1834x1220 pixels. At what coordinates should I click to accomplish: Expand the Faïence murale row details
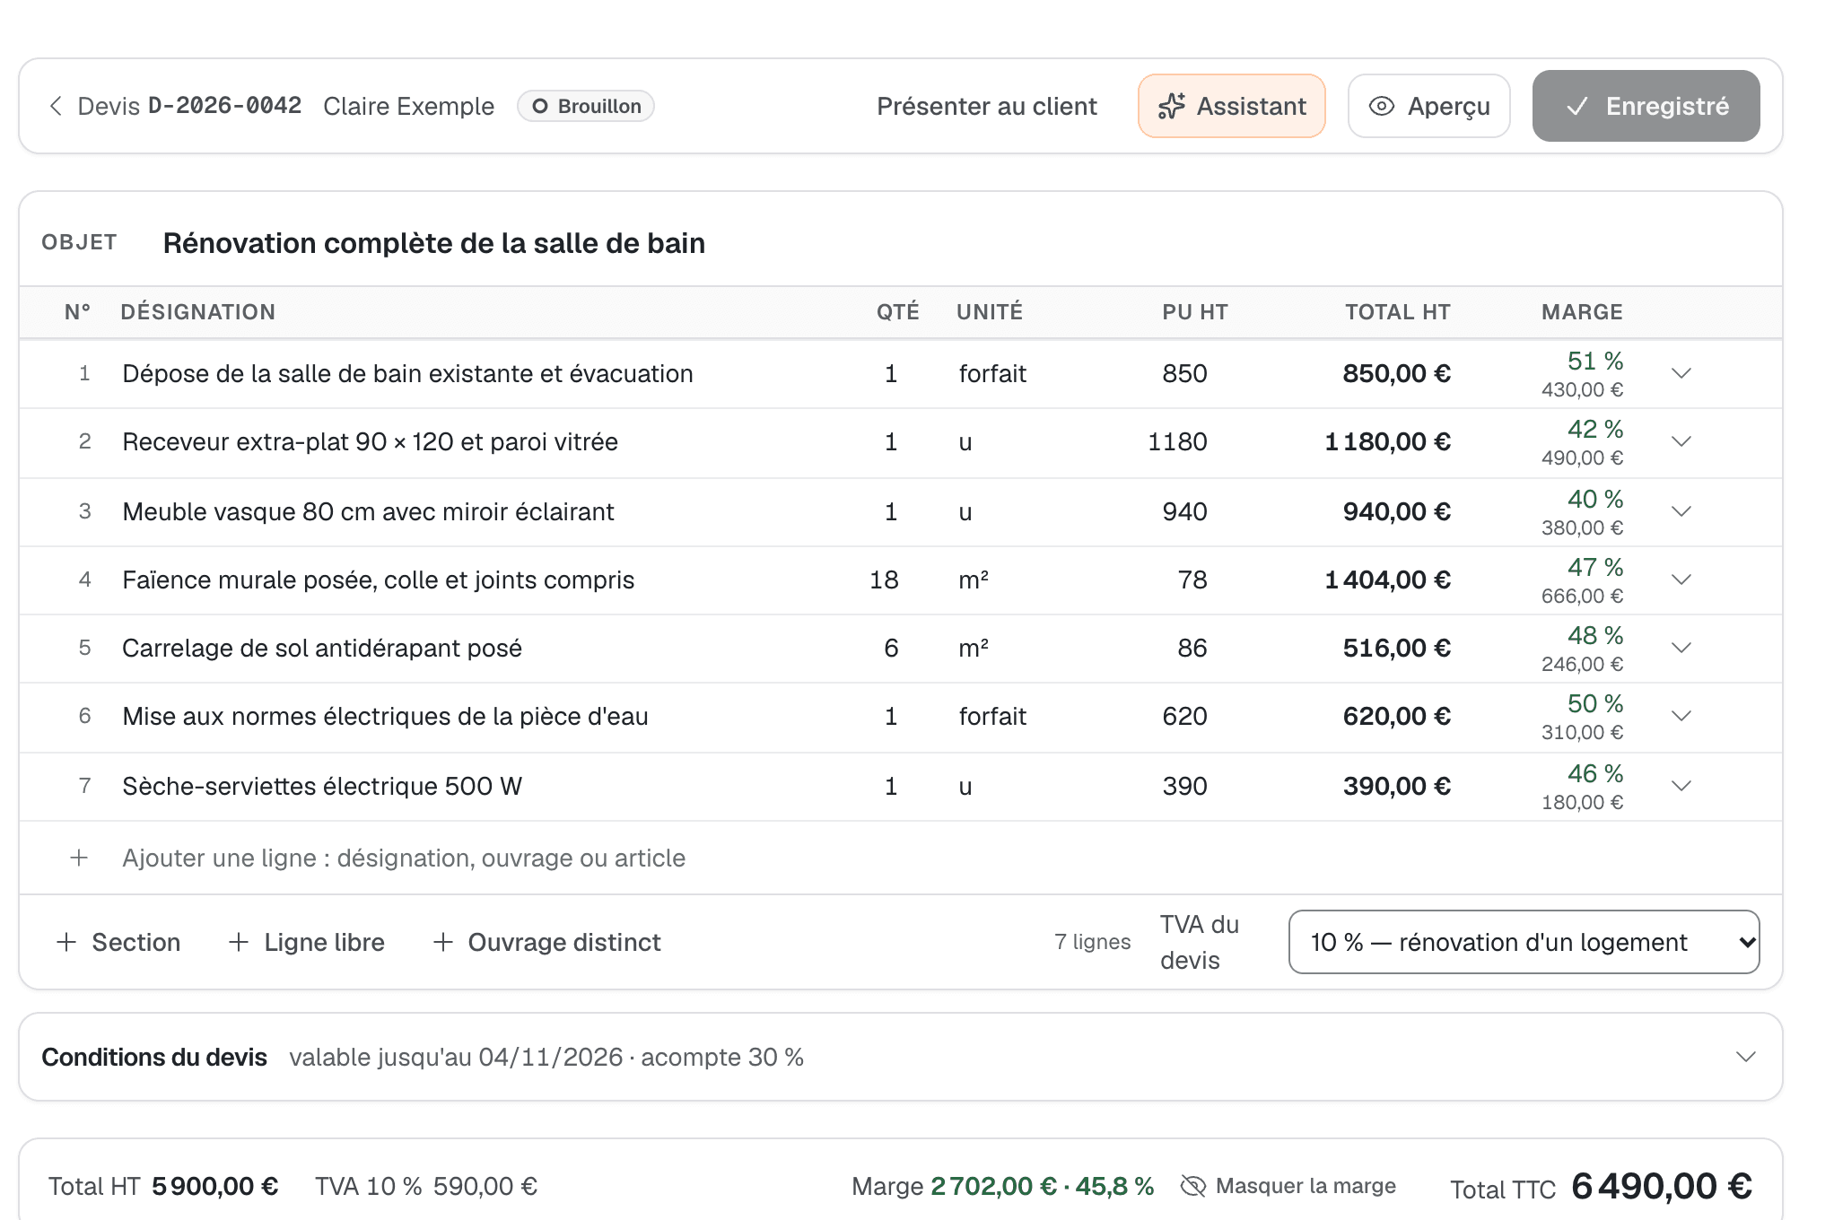[1681, 579]
